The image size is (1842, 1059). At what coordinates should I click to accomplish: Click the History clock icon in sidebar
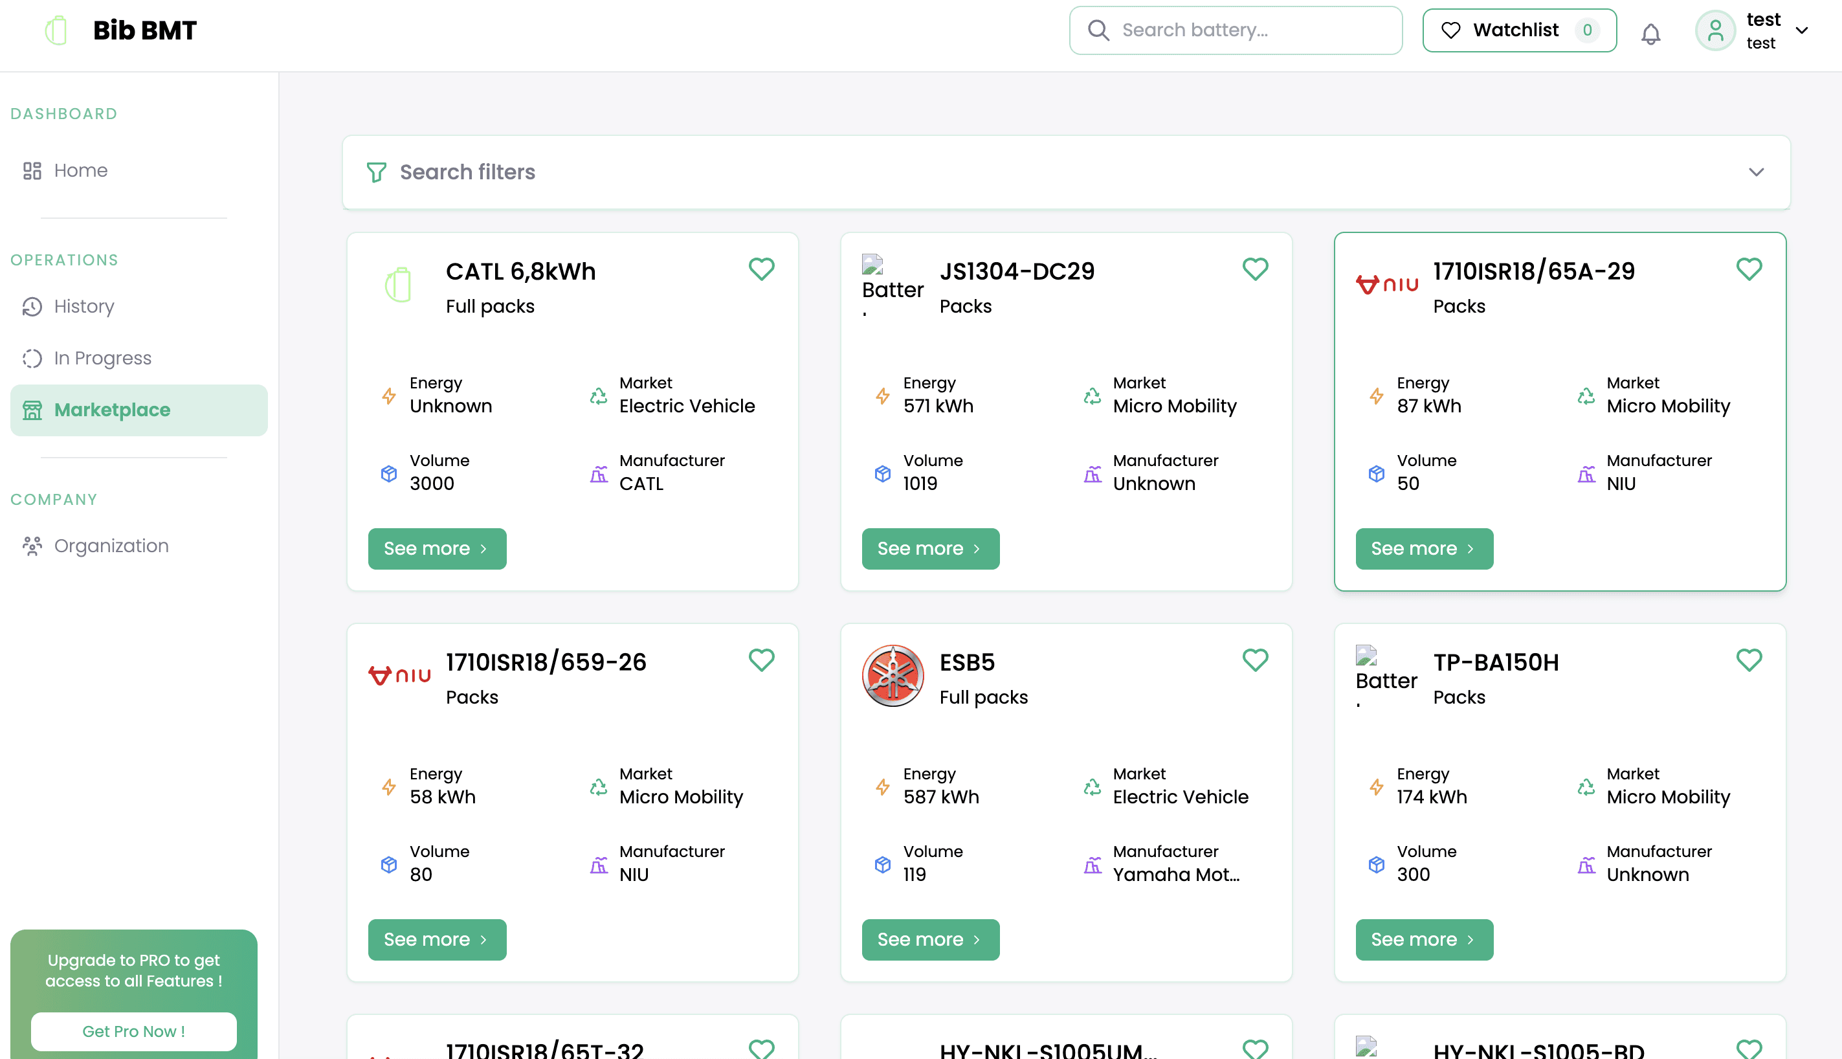pyautogui.click(x=32, y=306)
